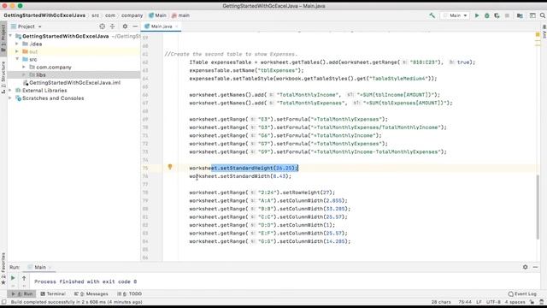The width and height of the screenshot is (547, 308).
Task: Expand External Libraries node
Action: (10, 90)
